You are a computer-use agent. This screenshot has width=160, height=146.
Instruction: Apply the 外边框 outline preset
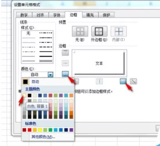pos(99,31)
